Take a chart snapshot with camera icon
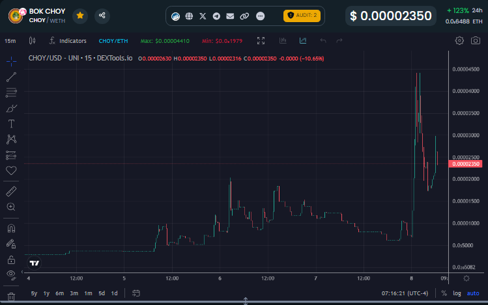Viewport: 488px width, 305px height. [x=475, y=41]
